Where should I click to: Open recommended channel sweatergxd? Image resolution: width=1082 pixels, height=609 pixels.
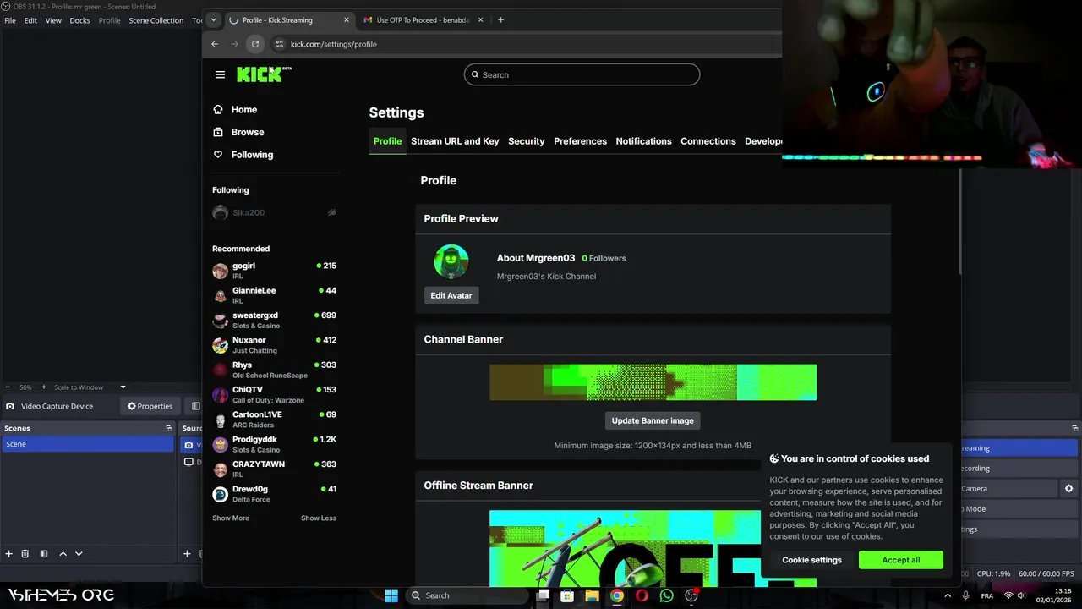tap(275, 320)
